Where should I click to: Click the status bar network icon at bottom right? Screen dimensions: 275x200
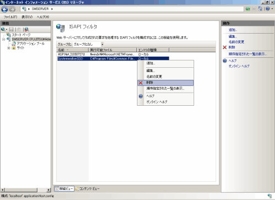tap(269, 196)
